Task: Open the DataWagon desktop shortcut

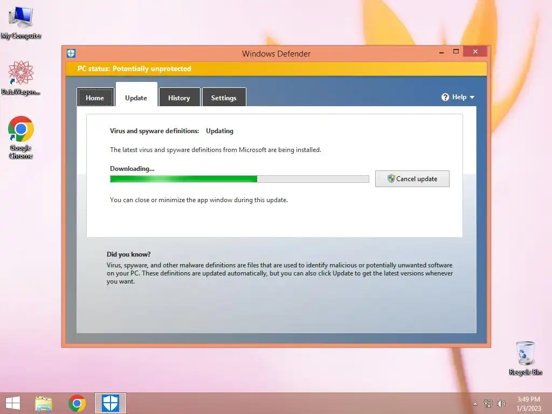Action: point(21,78)
